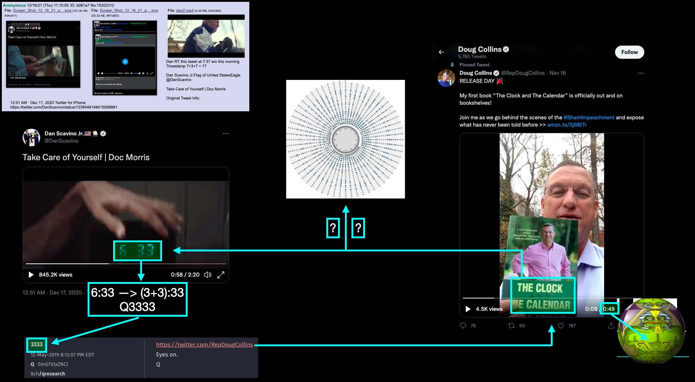
Task: Go back using Doug Collins page arrow
Action: (x=441, y=52)
